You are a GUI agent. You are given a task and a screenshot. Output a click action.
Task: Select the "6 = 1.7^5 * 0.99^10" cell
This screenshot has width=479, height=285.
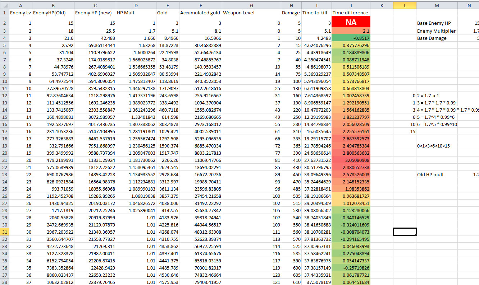tap(437, 125)
